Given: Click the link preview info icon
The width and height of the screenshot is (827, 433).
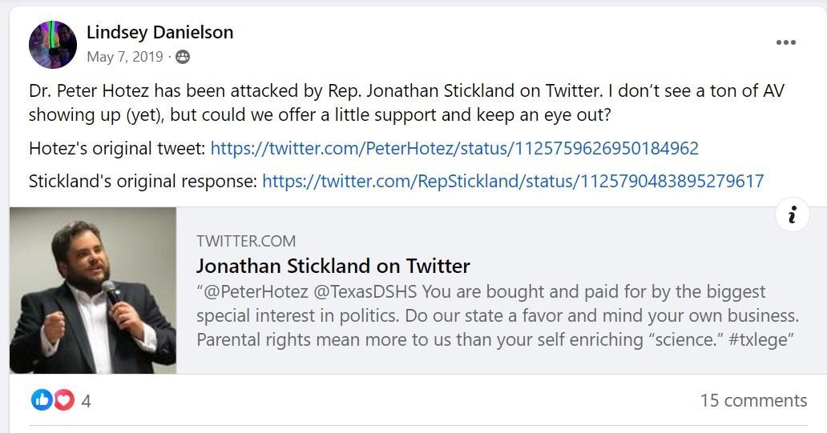Looking at the screenshot, I should coord(793,214).
